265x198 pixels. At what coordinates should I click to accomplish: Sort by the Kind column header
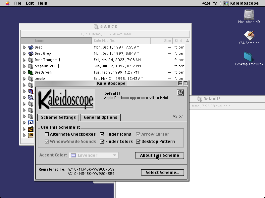tap(179, 41)
